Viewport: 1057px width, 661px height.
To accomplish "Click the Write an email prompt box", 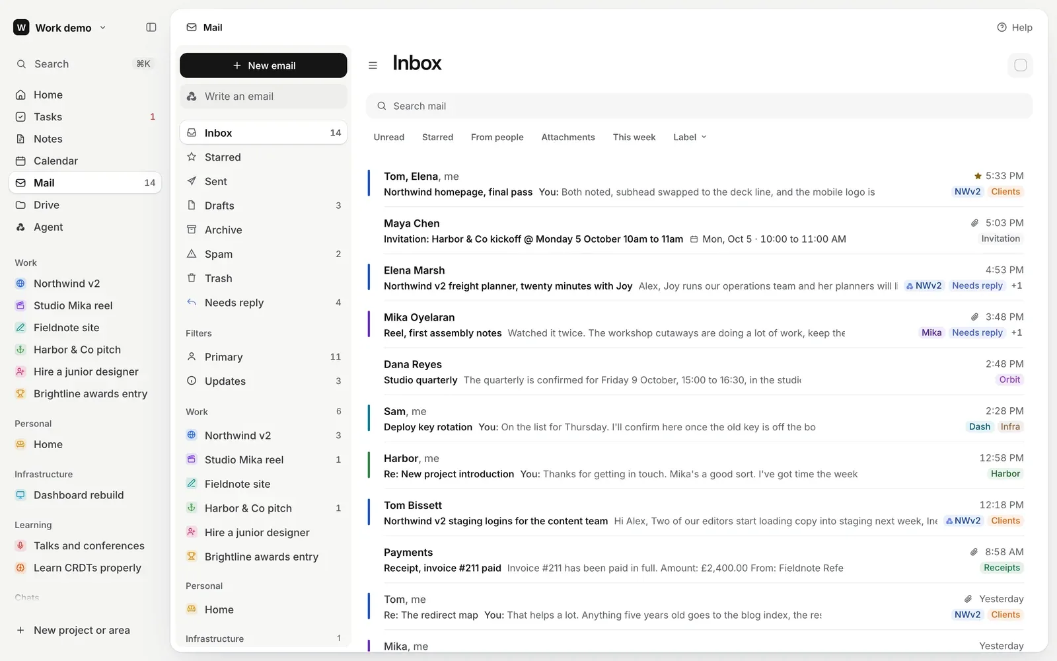I will (263, 97).
